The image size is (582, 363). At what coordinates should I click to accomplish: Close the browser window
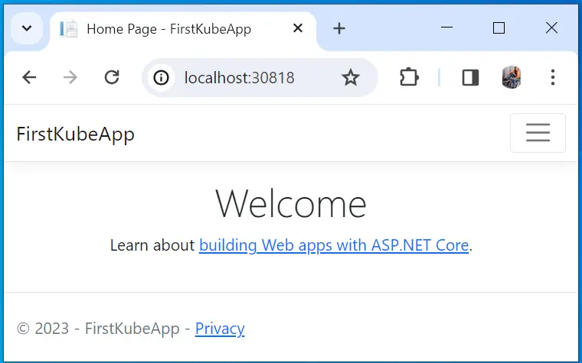551,28
